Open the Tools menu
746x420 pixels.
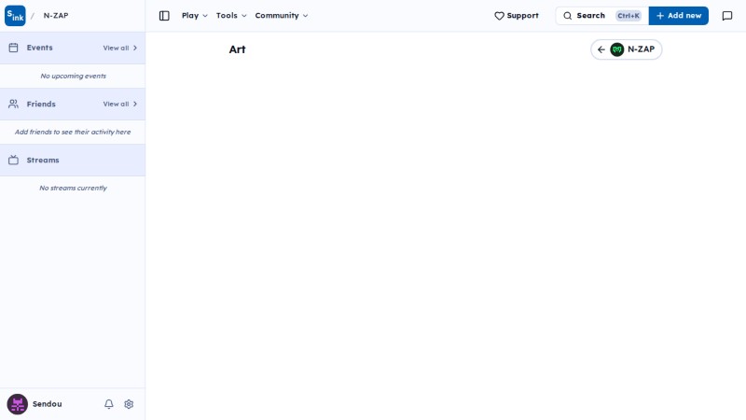231,16
